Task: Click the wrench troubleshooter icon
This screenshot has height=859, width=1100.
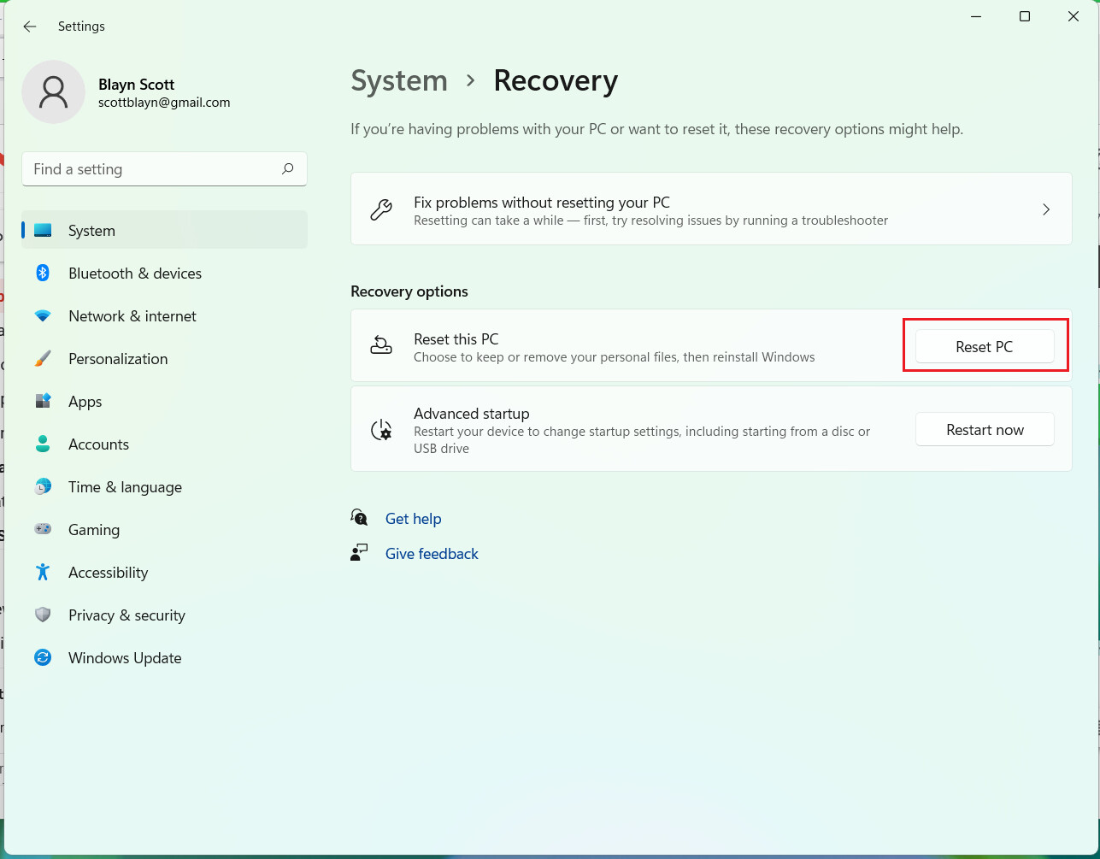Action: [x=381, y=210]
